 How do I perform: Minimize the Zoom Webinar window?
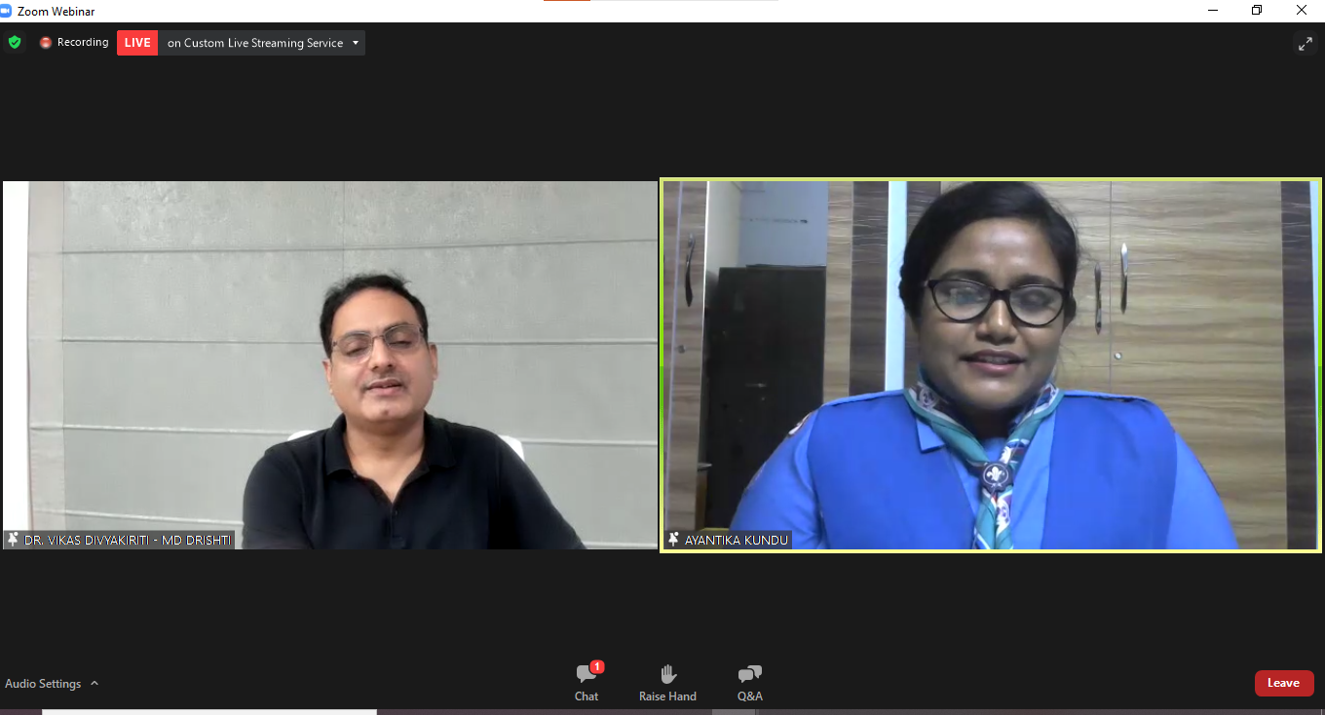point(1213,11)
